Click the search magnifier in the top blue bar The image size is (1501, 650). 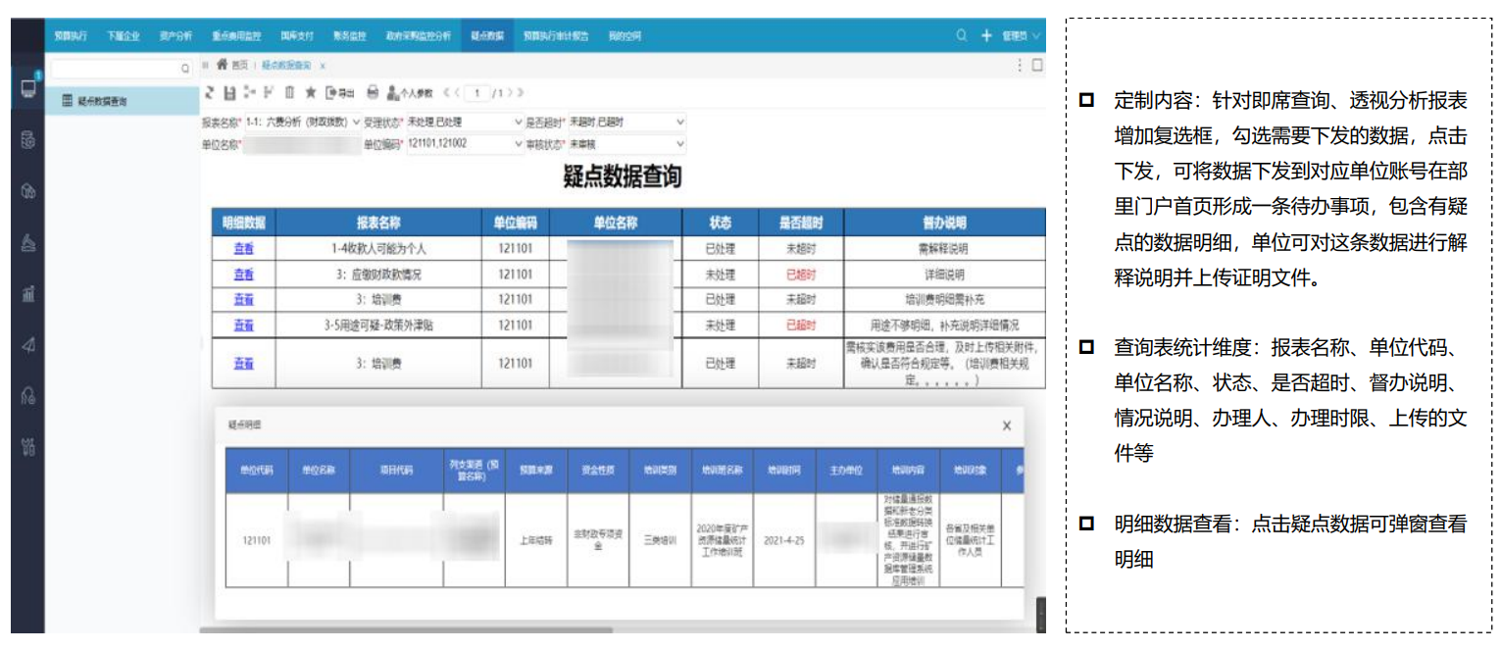tap(962, 35)
